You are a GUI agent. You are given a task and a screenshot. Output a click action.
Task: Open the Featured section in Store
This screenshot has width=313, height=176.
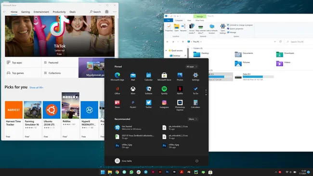point(60,63)
